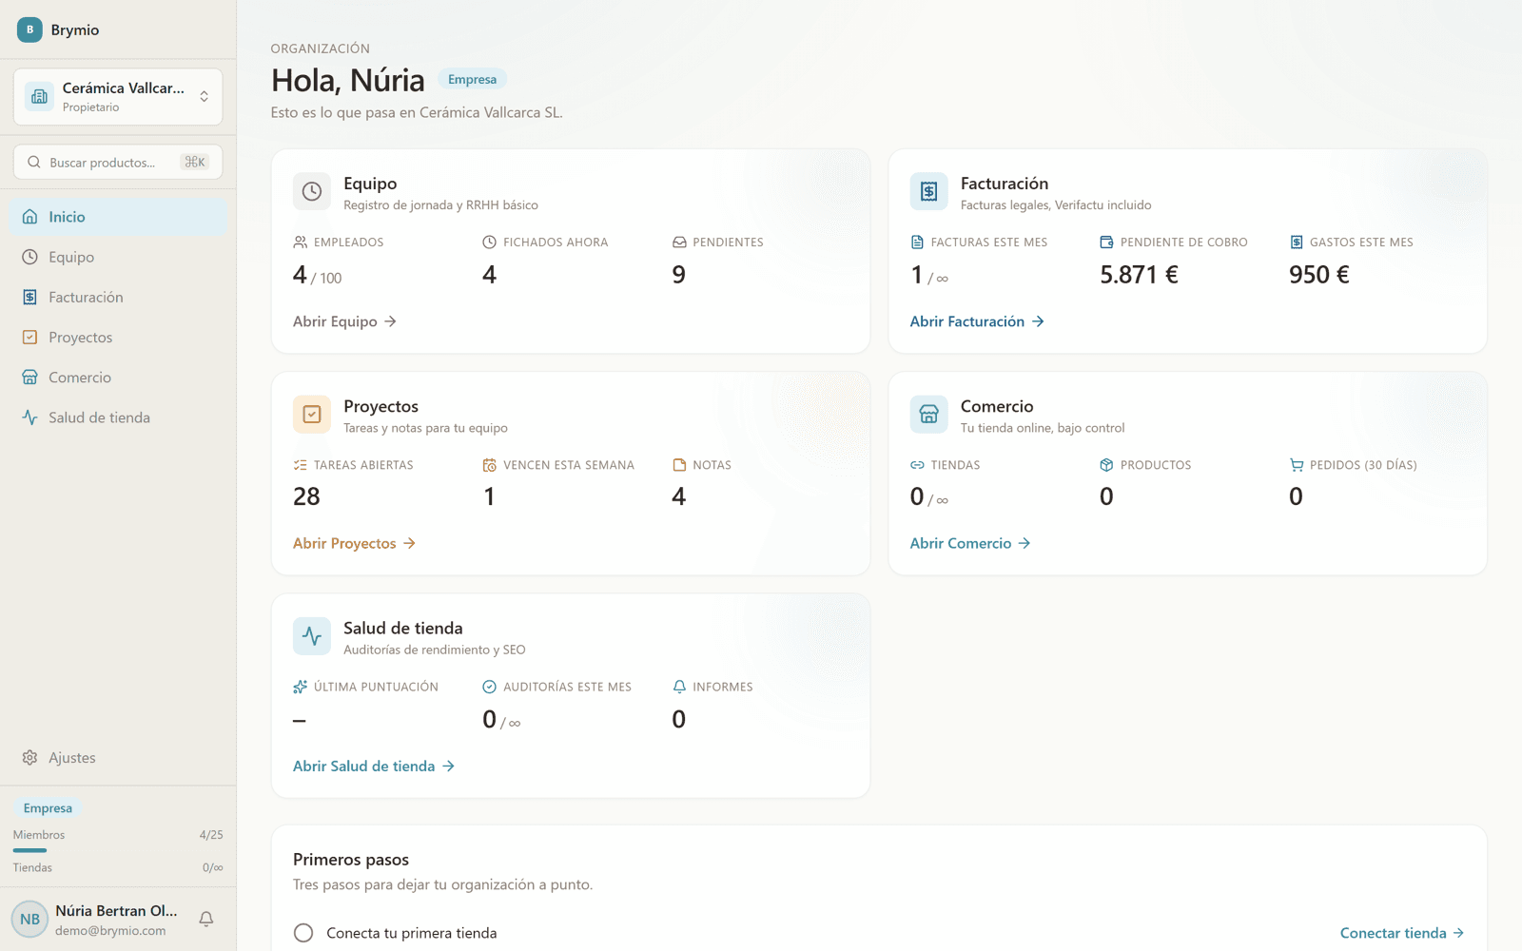This screenshot has height=951, width=1522.
Task: Click the Proyectos card checkbox icon
Action: (x=312, y=414)
